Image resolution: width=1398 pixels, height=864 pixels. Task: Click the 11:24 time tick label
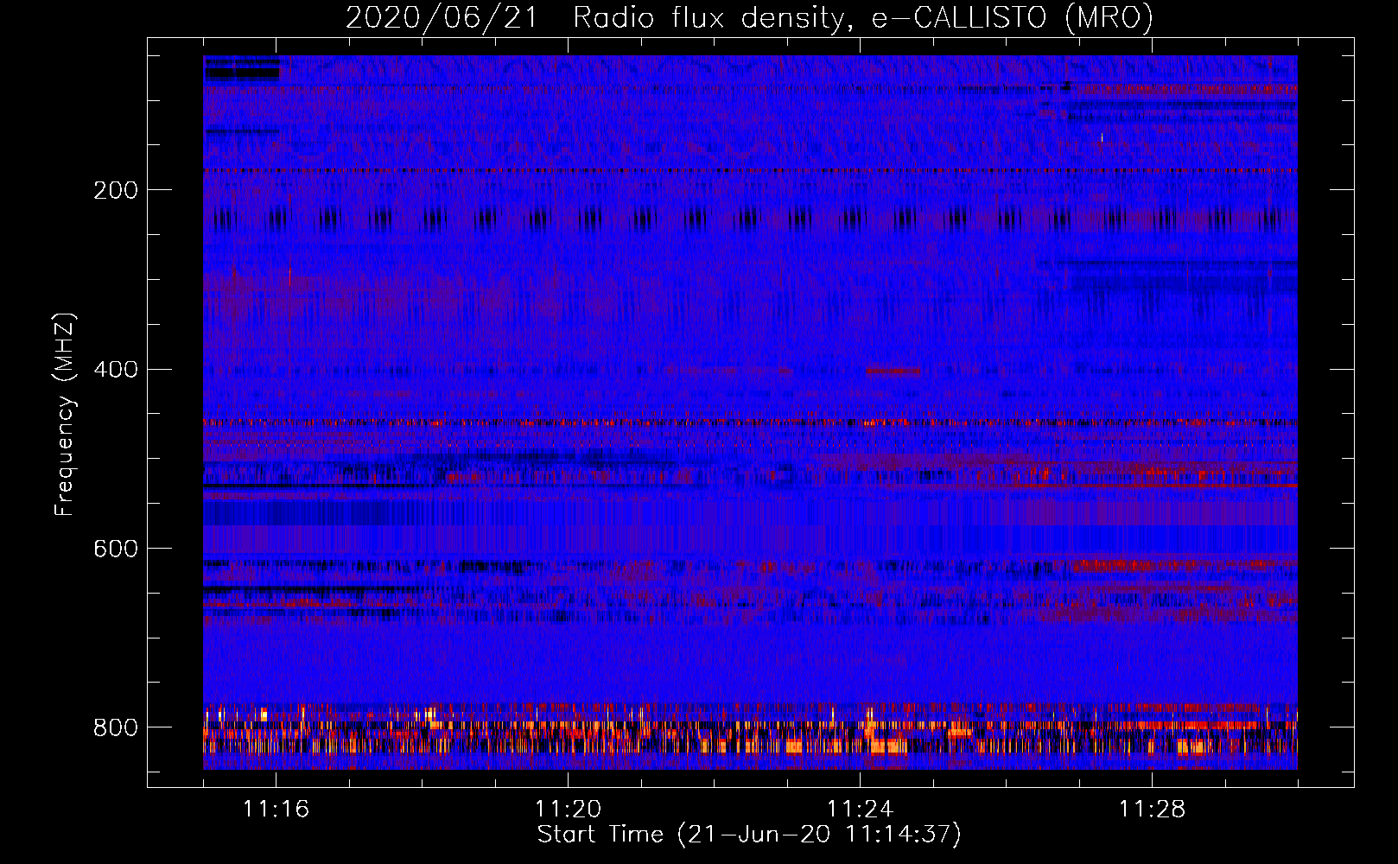(861, 810)
